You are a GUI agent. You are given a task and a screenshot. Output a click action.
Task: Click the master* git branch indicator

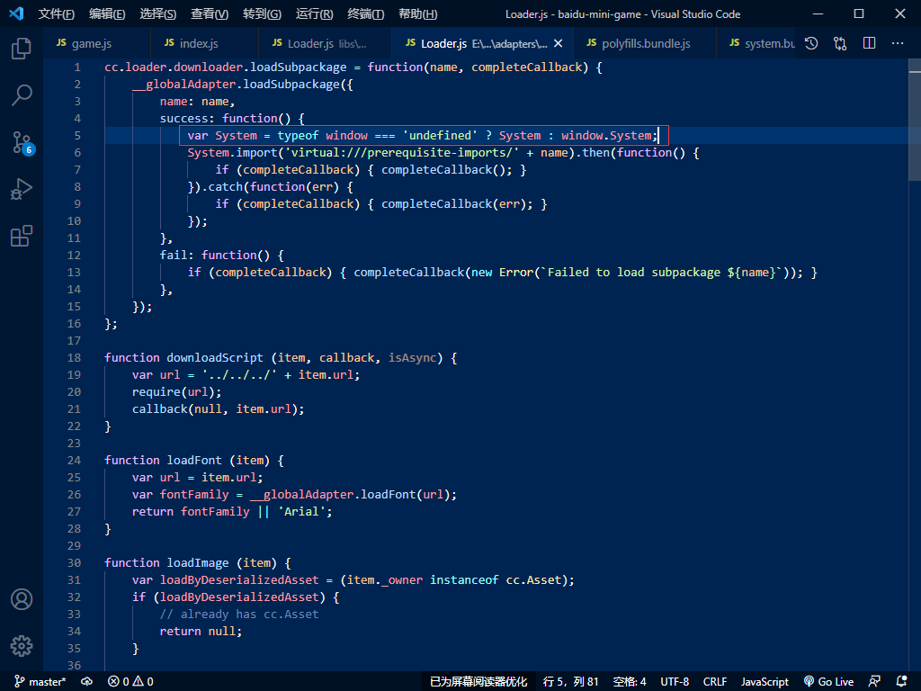click(x=40, y=682)
